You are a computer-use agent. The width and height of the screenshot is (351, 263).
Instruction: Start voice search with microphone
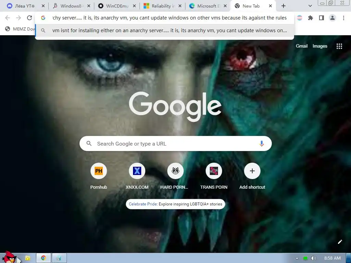pos(262,143)
